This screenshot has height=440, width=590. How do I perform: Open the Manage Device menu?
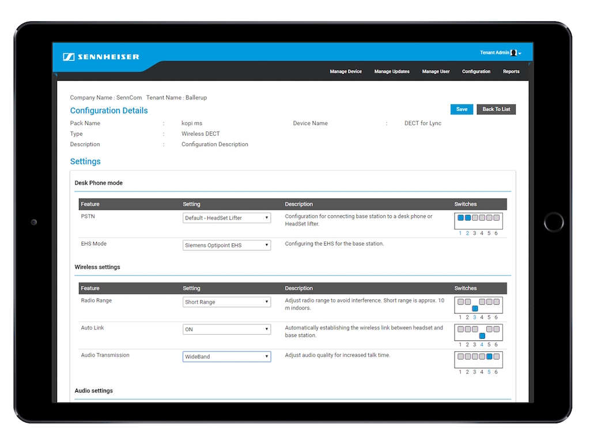click(x=346, y=72)
